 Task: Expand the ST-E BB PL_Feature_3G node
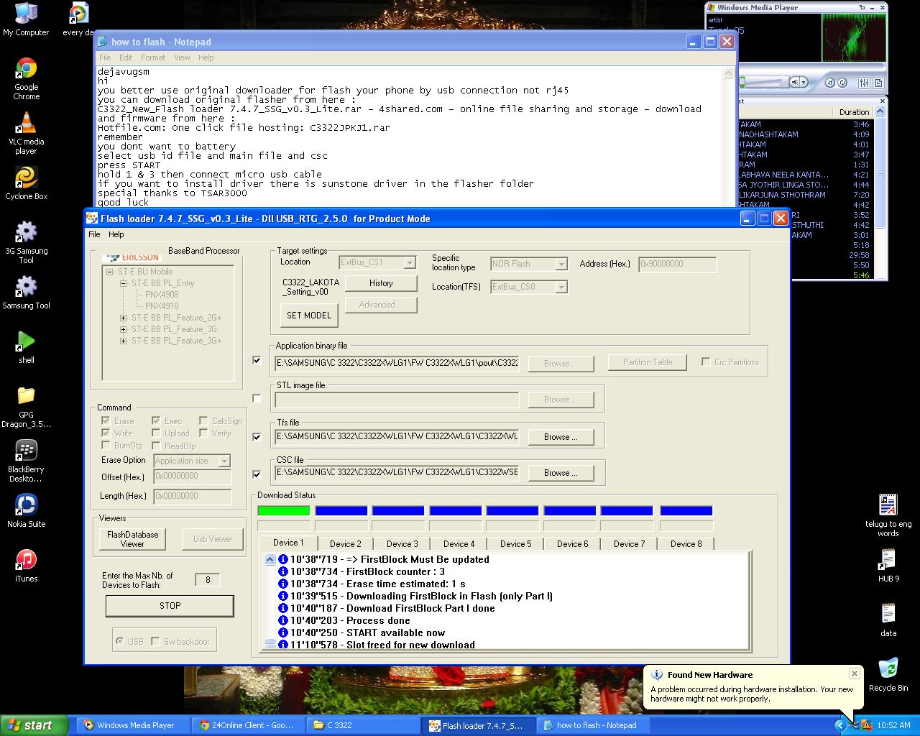click(x=123, y=329)
